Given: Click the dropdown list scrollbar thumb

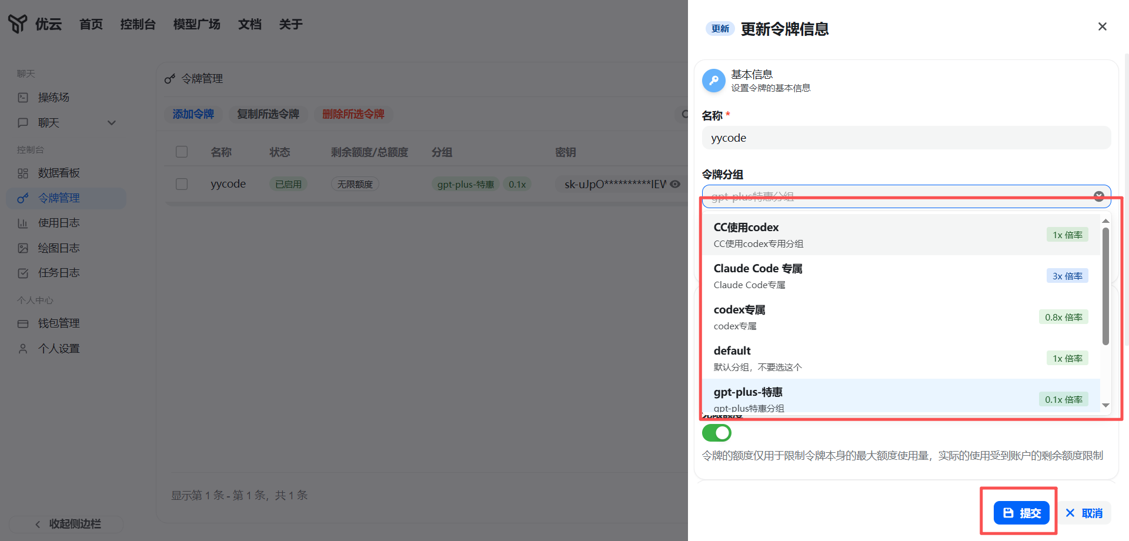Looking at the screenshot, I should (1105, 286).
